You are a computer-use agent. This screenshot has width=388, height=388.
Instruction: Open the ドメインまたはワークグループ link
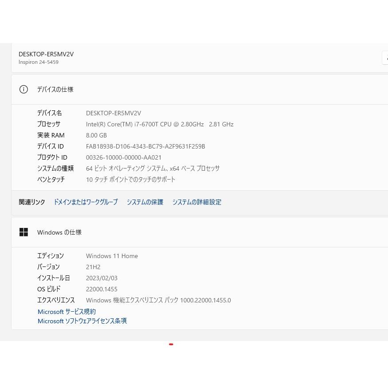85,202
